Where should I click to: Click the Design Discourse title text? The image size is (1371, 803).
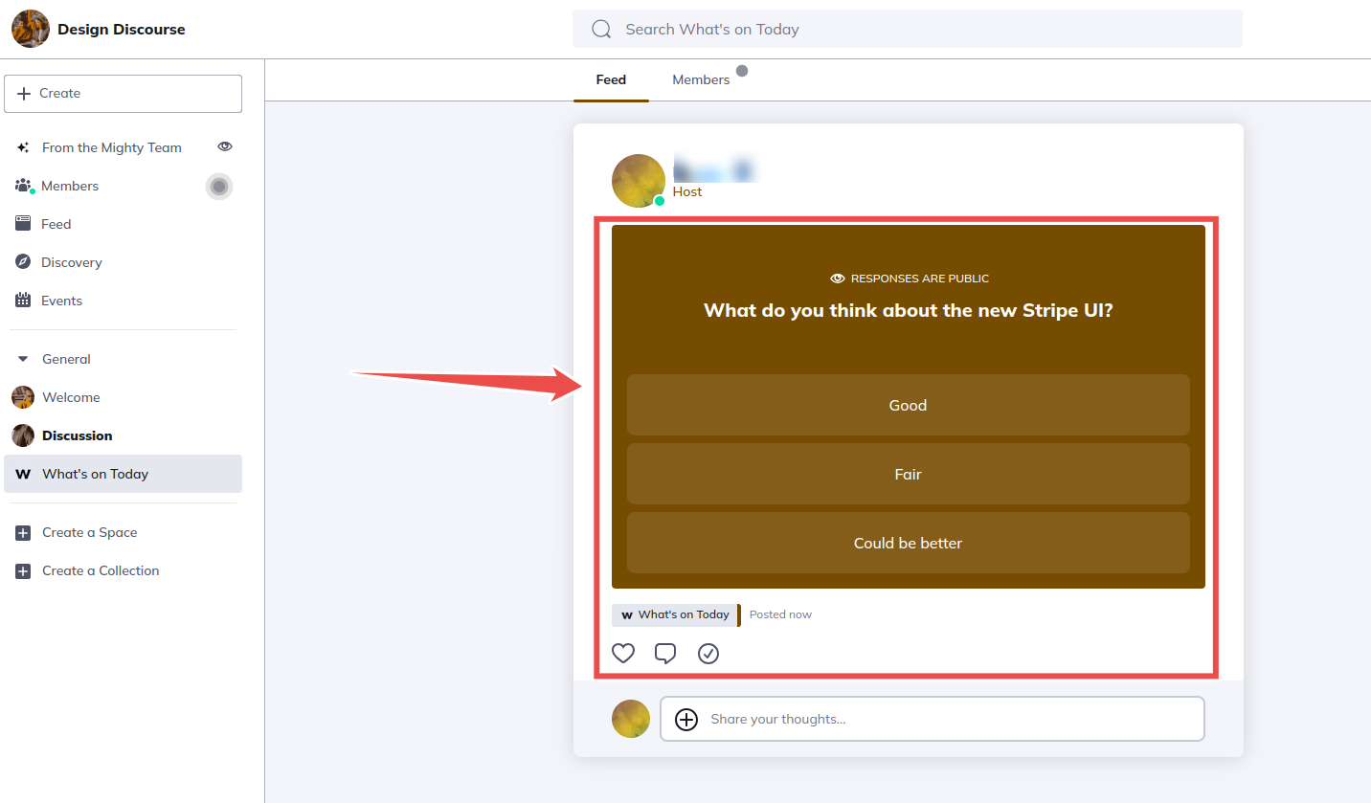tap(122, 29)
